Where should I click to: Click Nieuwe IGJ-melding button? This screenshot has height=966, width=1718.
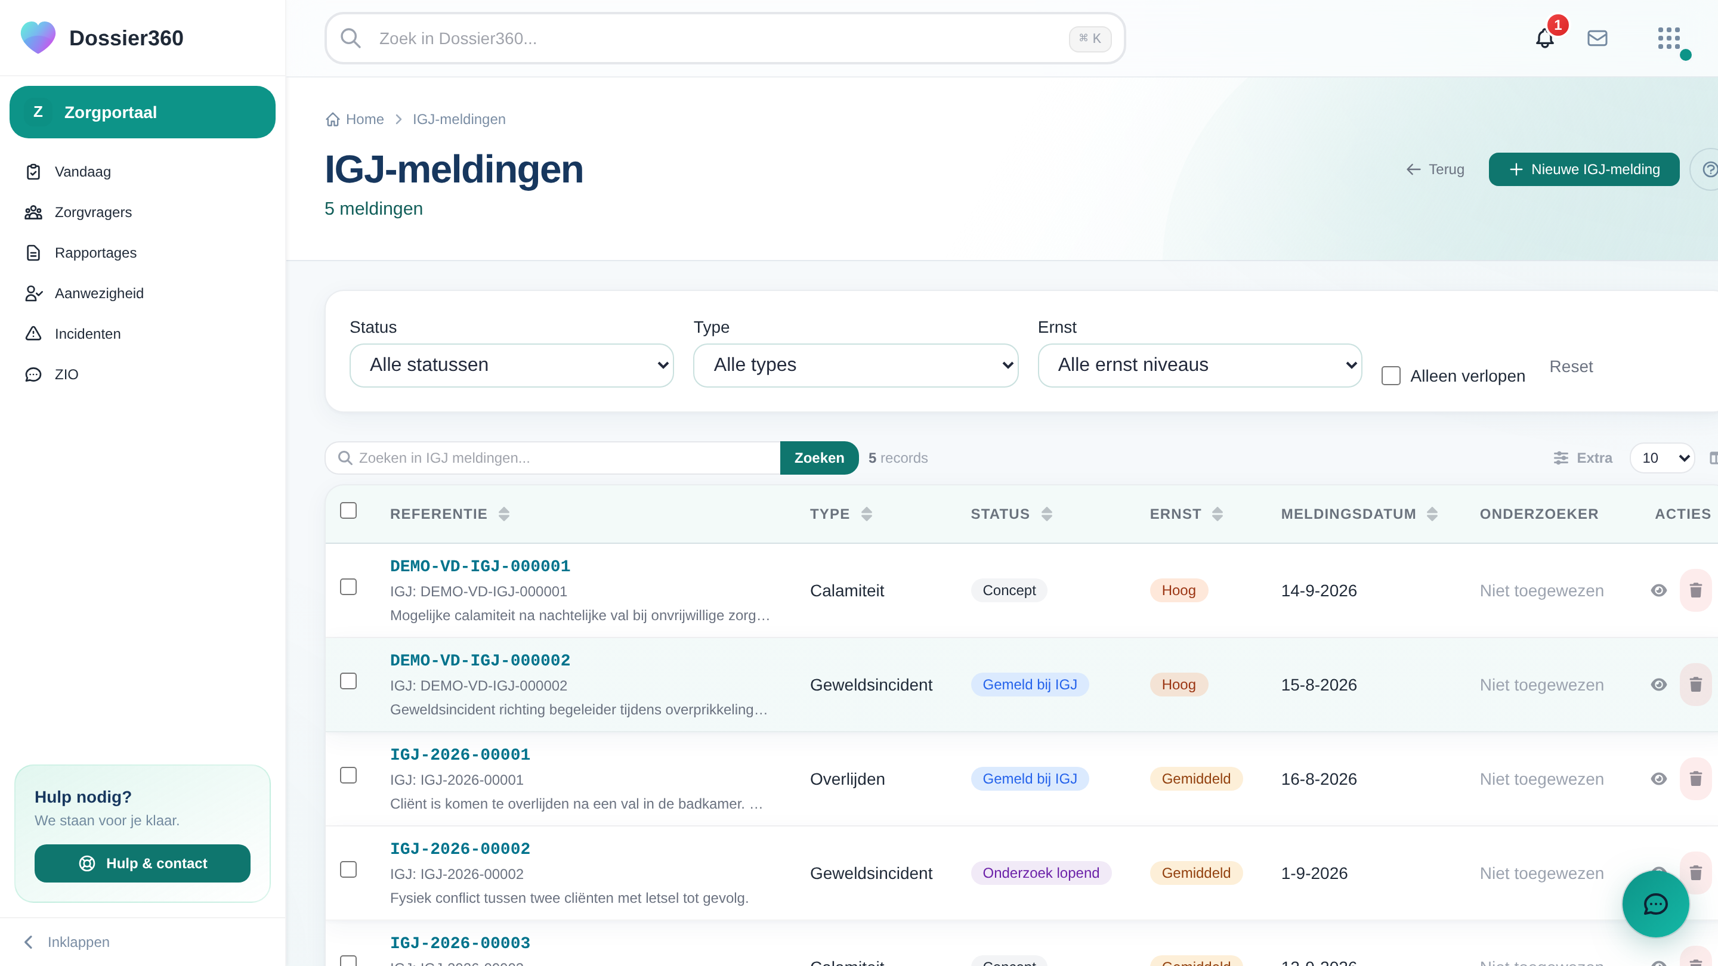pyautogui.click(x=1584, y=169)
